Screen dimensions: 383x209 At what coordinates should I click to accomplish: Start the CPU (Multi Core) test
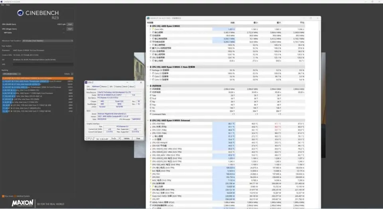70,24
